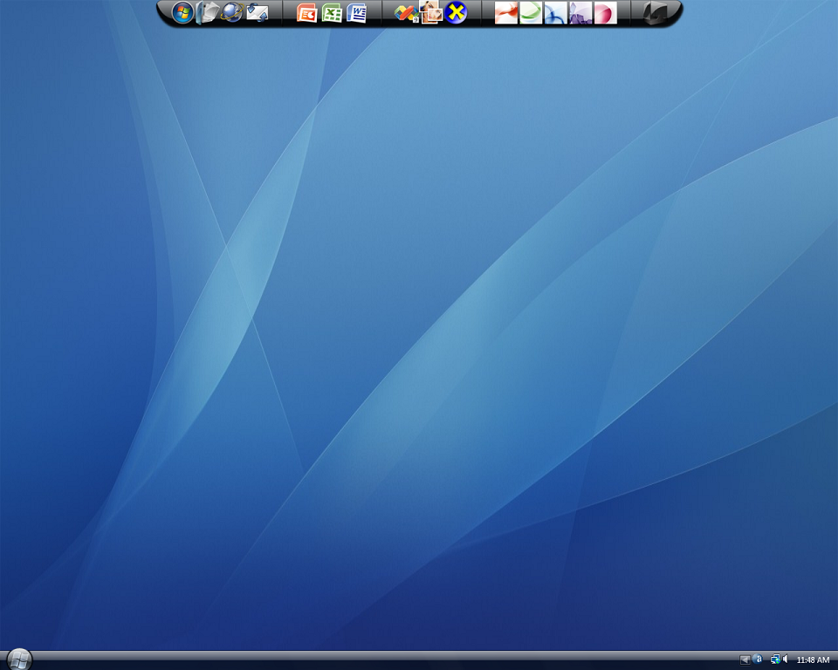Open the green swirl application dock icon
The image size is (838, 670).
(x=531, y=13)
